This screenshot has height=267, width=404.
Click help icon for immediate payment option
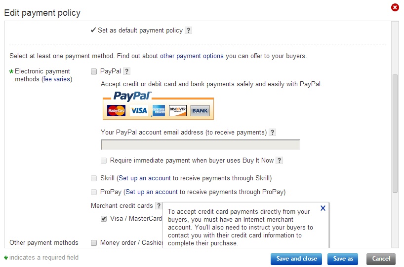coord(279,161)
